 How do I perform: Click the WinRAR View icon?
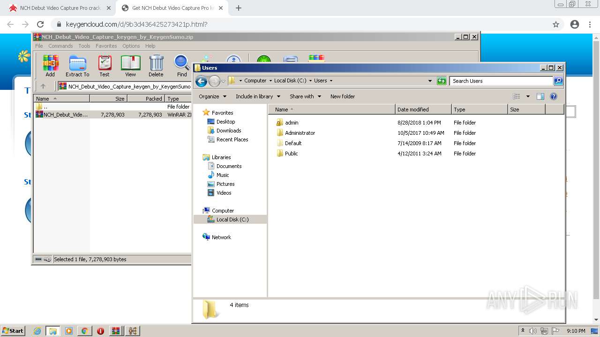point(130,66)
